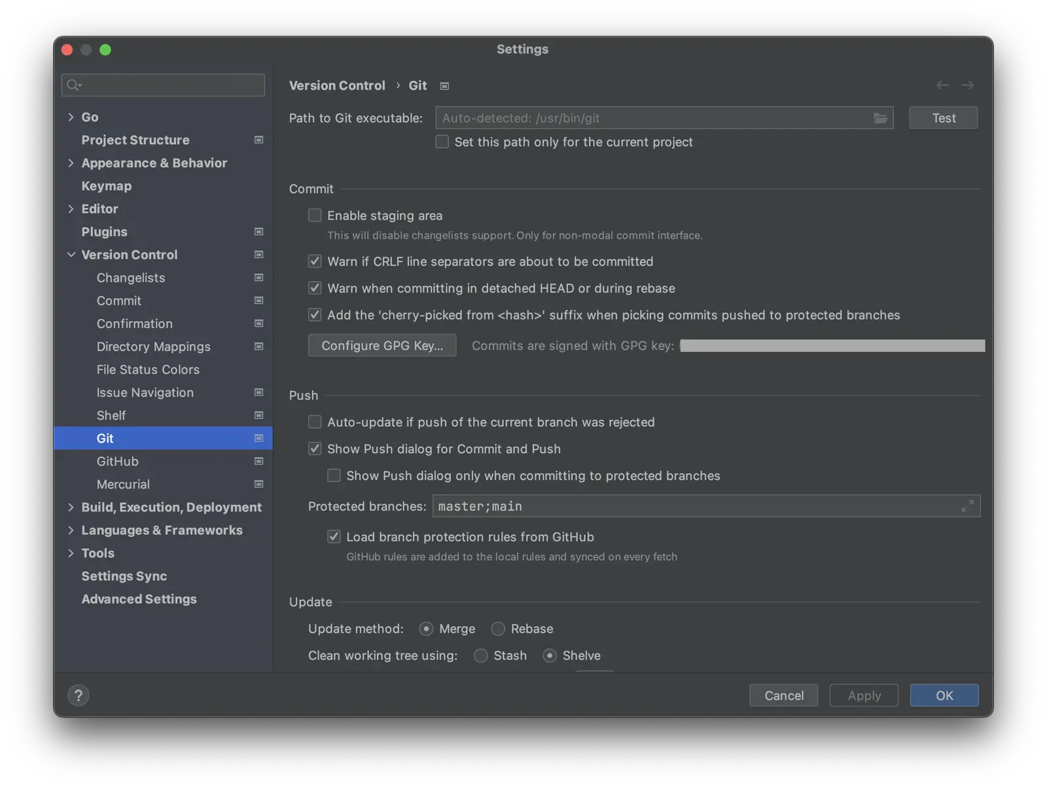The image size is (1047, 788).
Task: Open the GitHub settings page
Action: pyautogui.click(x=118, y=462)
